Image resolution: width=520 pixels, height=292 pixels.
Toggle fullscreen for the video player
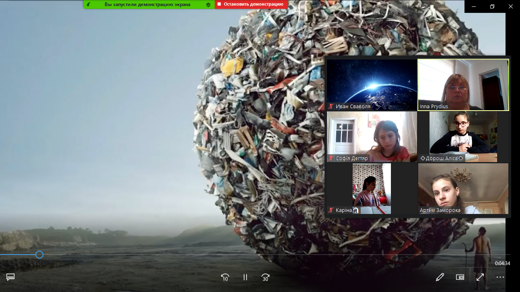point(480,277)
